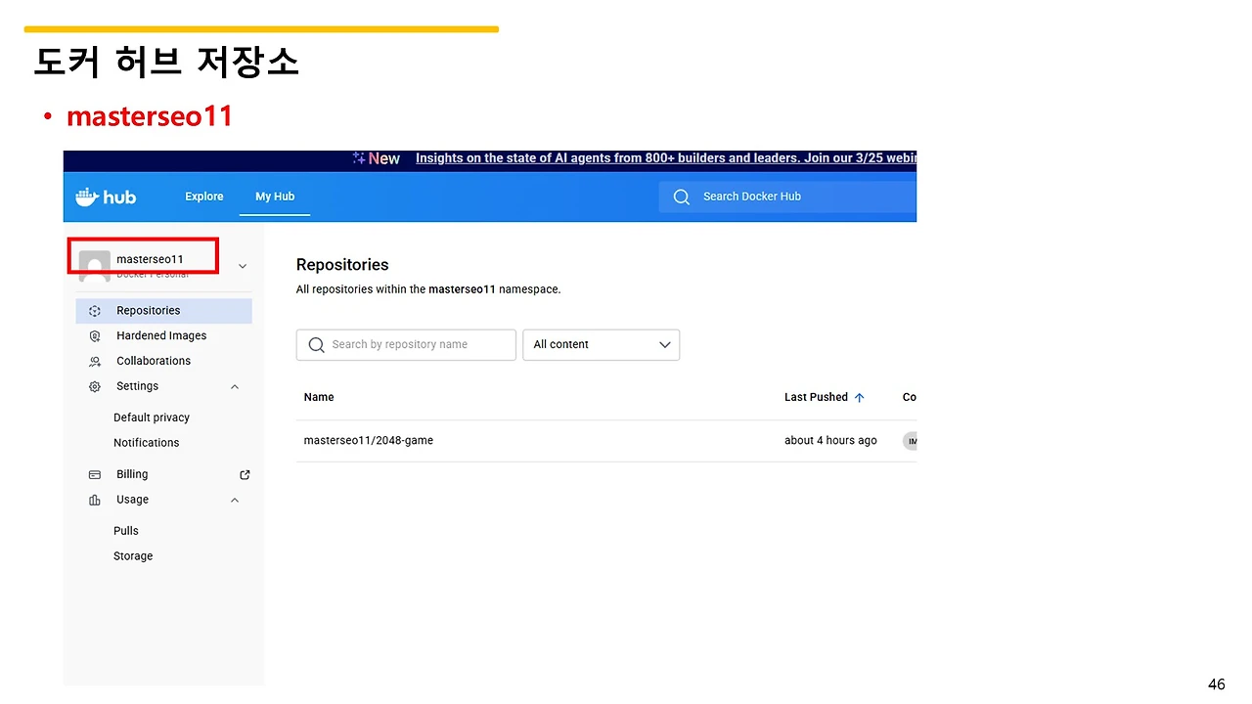Select Repositories in the sidebar
This screenshot has height=704, width=1252.
coord(164,311)
